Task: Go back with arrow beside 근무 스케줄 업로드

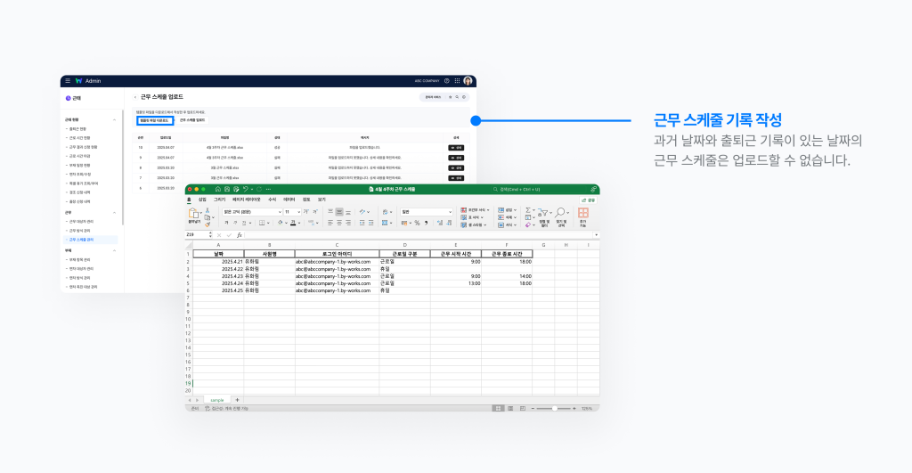Action: pyautogui.click(x=135, y=97)
